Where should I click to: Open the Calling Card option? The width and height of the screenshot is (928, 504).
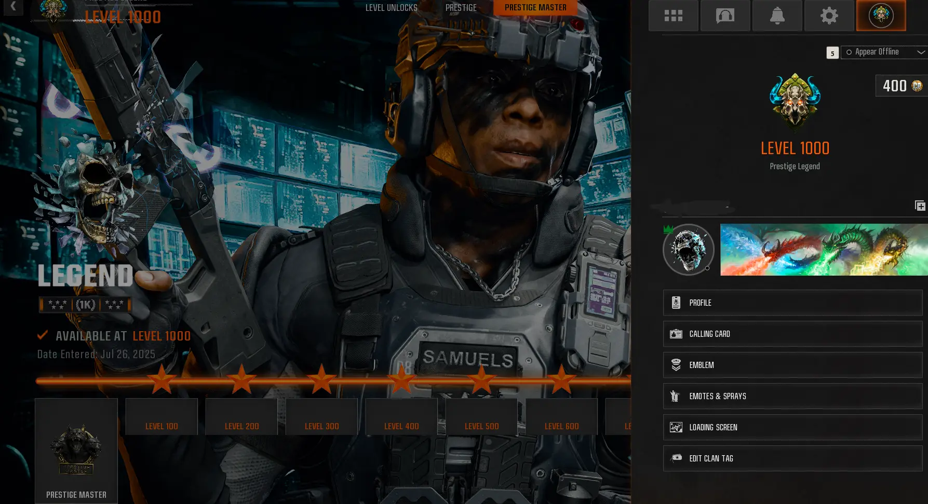(792, 334)
